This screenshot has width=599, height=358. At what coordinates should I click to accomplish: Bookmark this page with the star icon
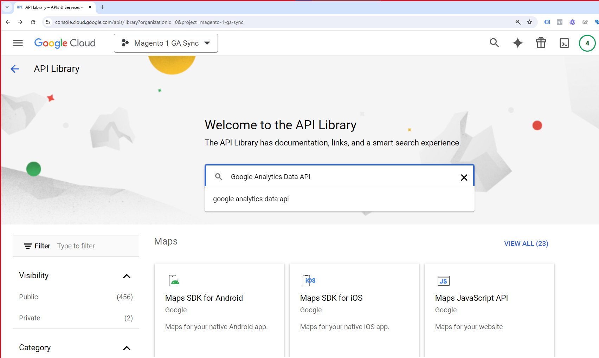pyautogui.click(x=529, y=22)
